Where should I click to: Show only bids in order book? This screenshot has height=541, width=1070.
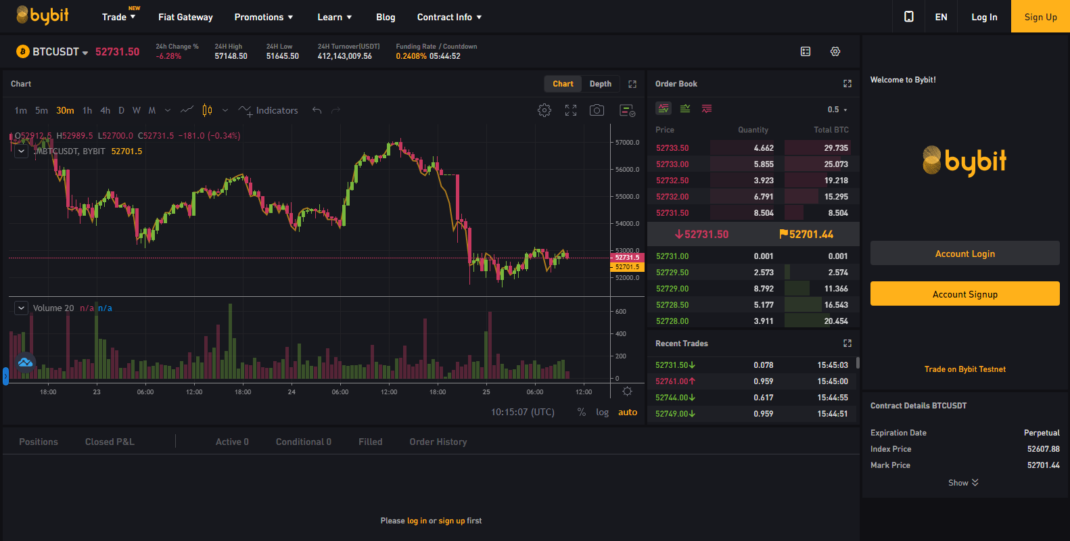click(685, 108)
